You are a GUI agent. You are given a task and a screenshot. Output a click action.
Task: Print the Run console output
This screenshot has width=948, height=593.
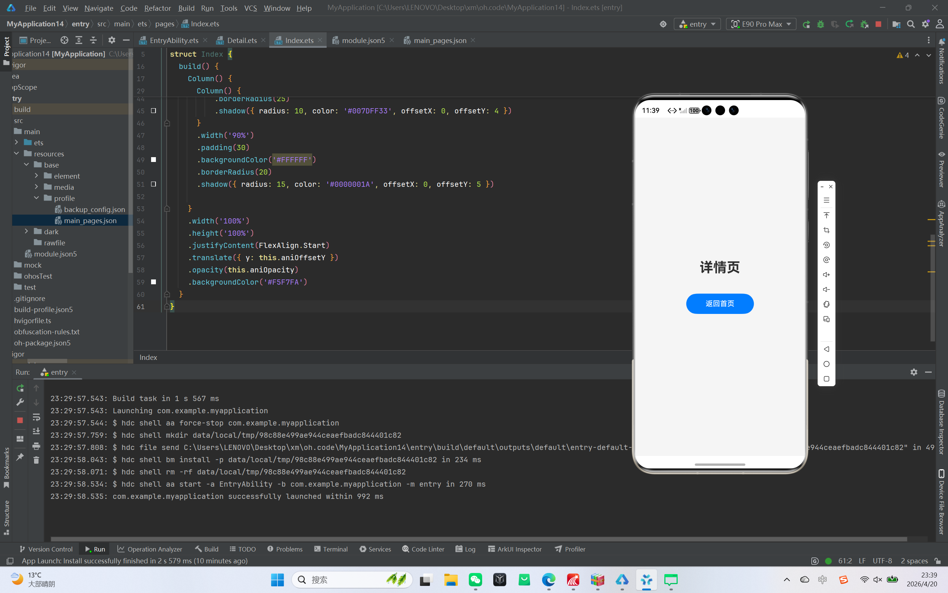[x=36, y=446]
